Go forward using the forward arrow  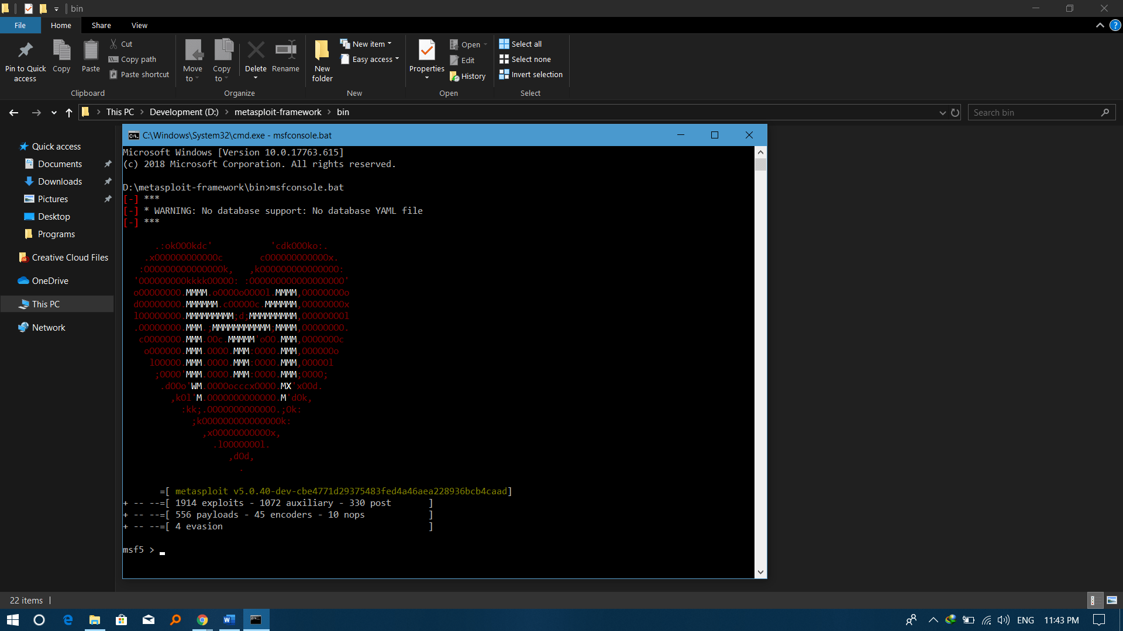(36, 112)
